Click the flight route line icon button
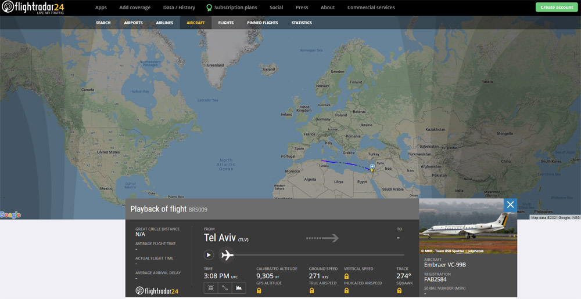Viewport: 581px width, 299px height. pos(225,288)
